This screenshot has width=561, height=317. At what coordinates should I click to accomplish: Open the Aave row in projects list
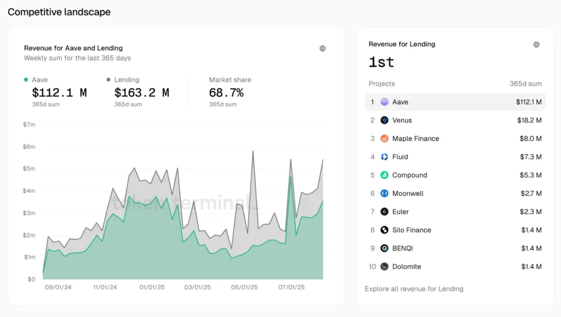[x=455, y=102]
